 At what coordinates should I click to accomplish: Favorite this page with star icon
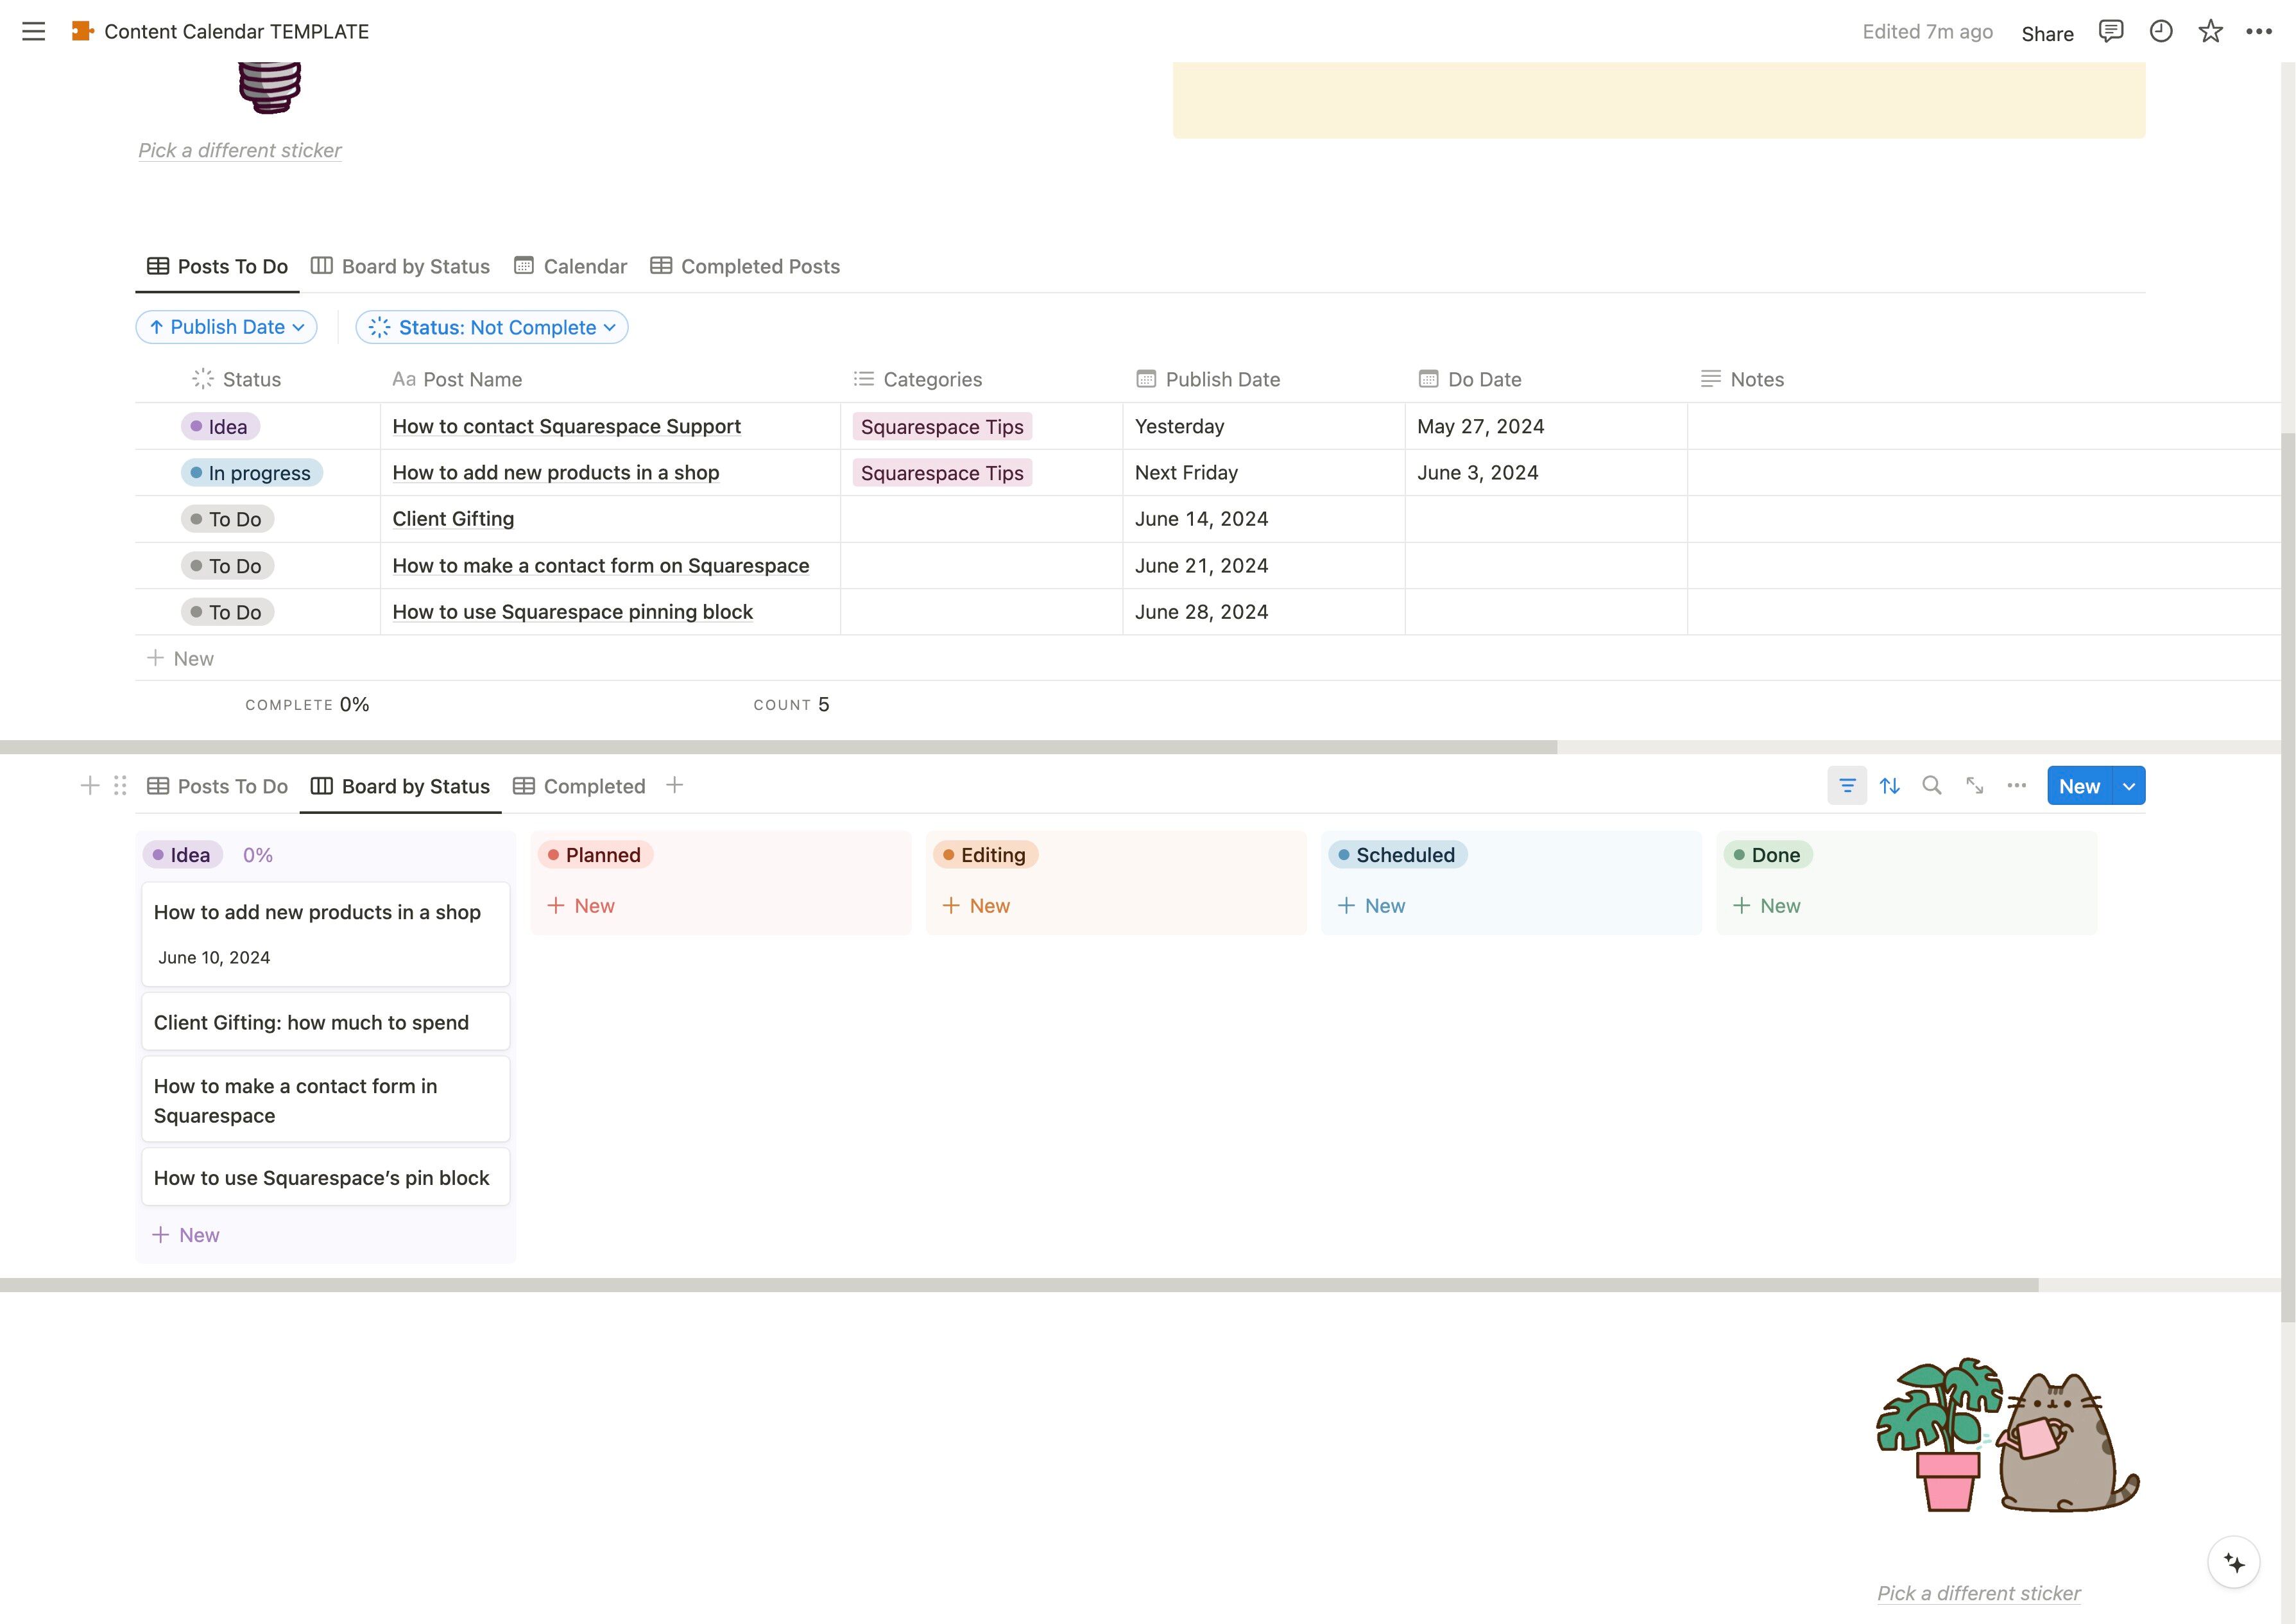[x=2210, y=31]
